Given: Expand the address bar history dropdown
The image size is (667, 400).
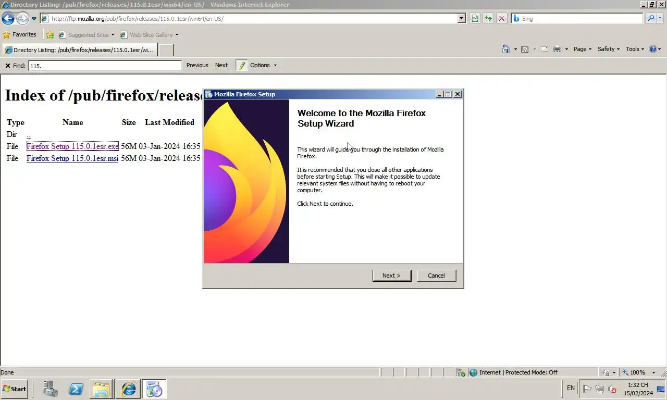Looking at the screenshot, I should click(x=461, y=18).
